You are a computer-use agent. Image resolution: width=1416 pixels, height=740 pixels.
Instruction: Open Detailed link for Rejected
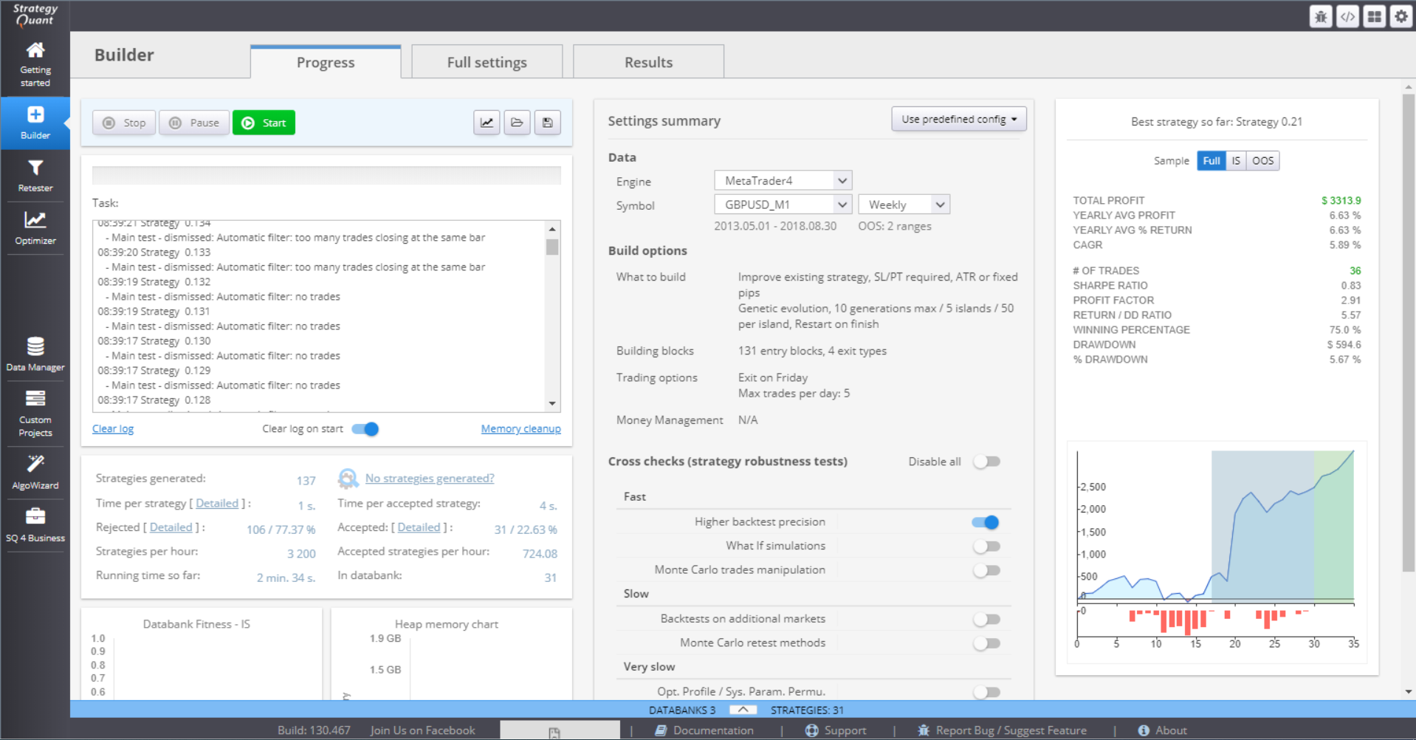[x=171, y=527]
